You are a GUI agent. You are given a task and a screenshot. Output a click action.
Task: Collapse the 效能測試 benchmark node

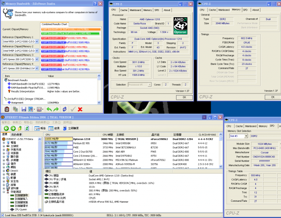coord(4,192)
